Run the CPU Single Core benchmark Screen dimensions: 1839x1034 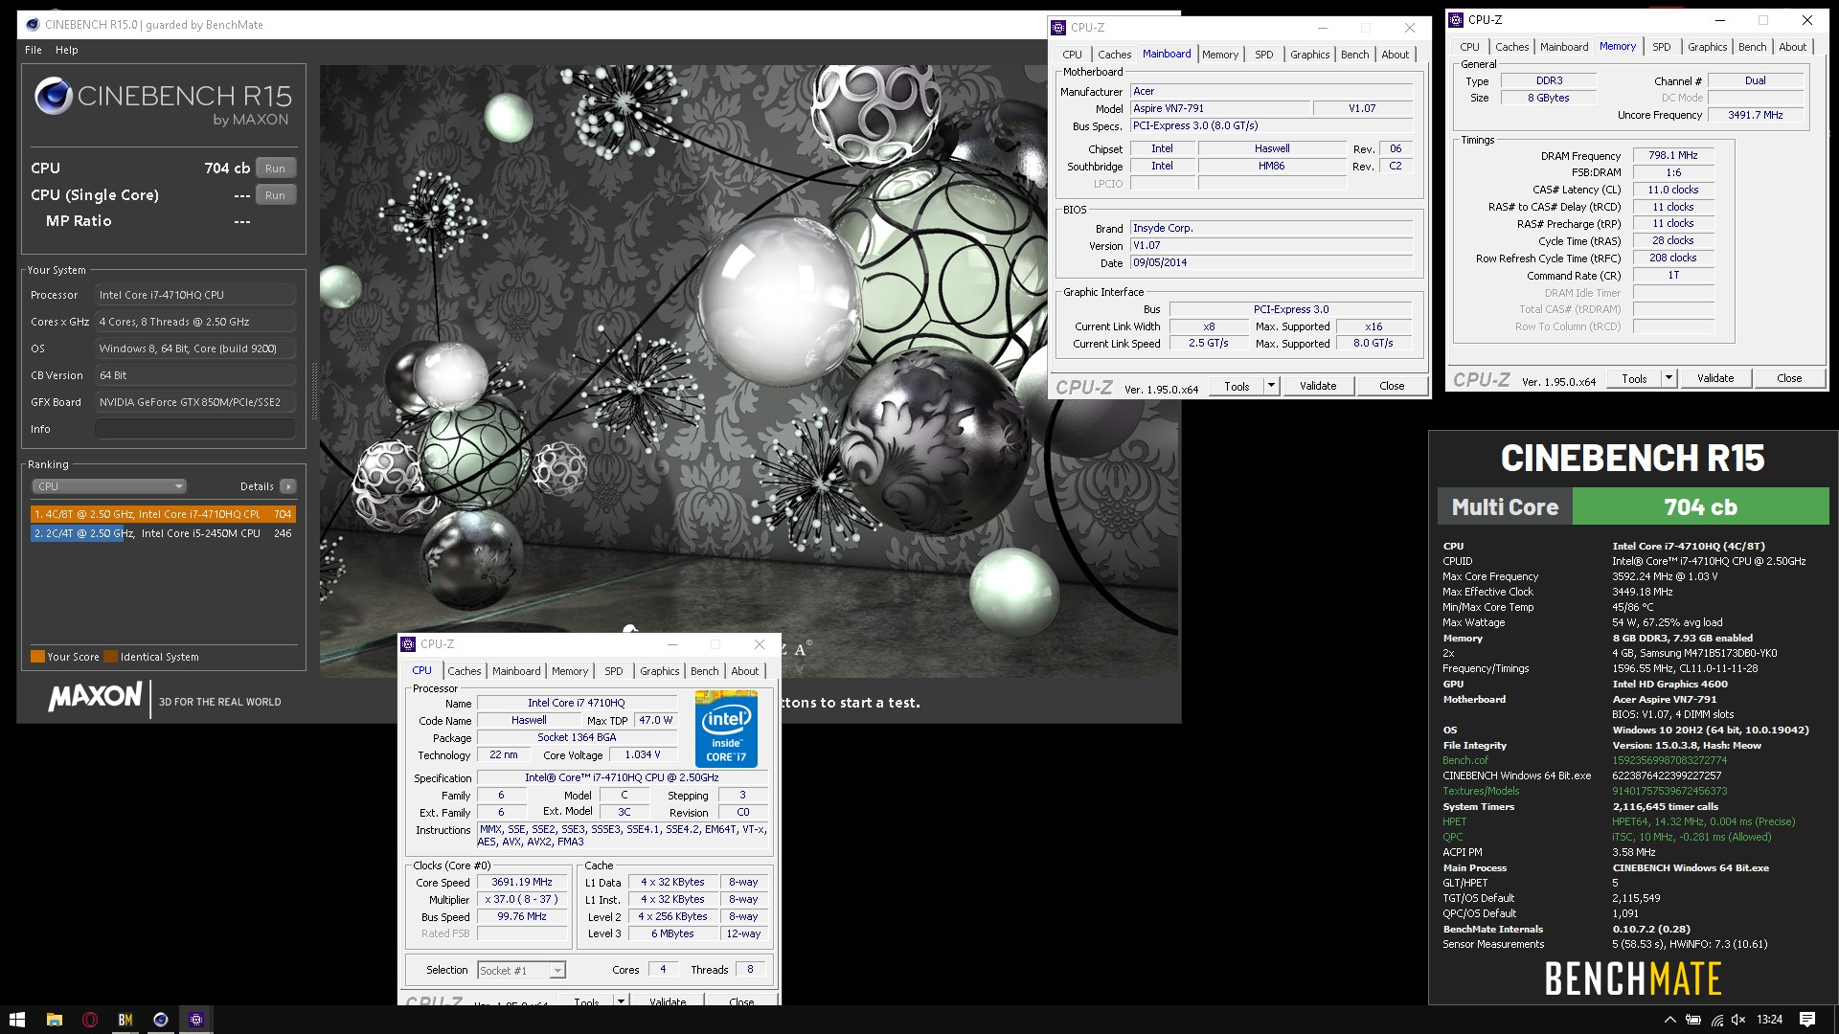click(x=276, y=195)
